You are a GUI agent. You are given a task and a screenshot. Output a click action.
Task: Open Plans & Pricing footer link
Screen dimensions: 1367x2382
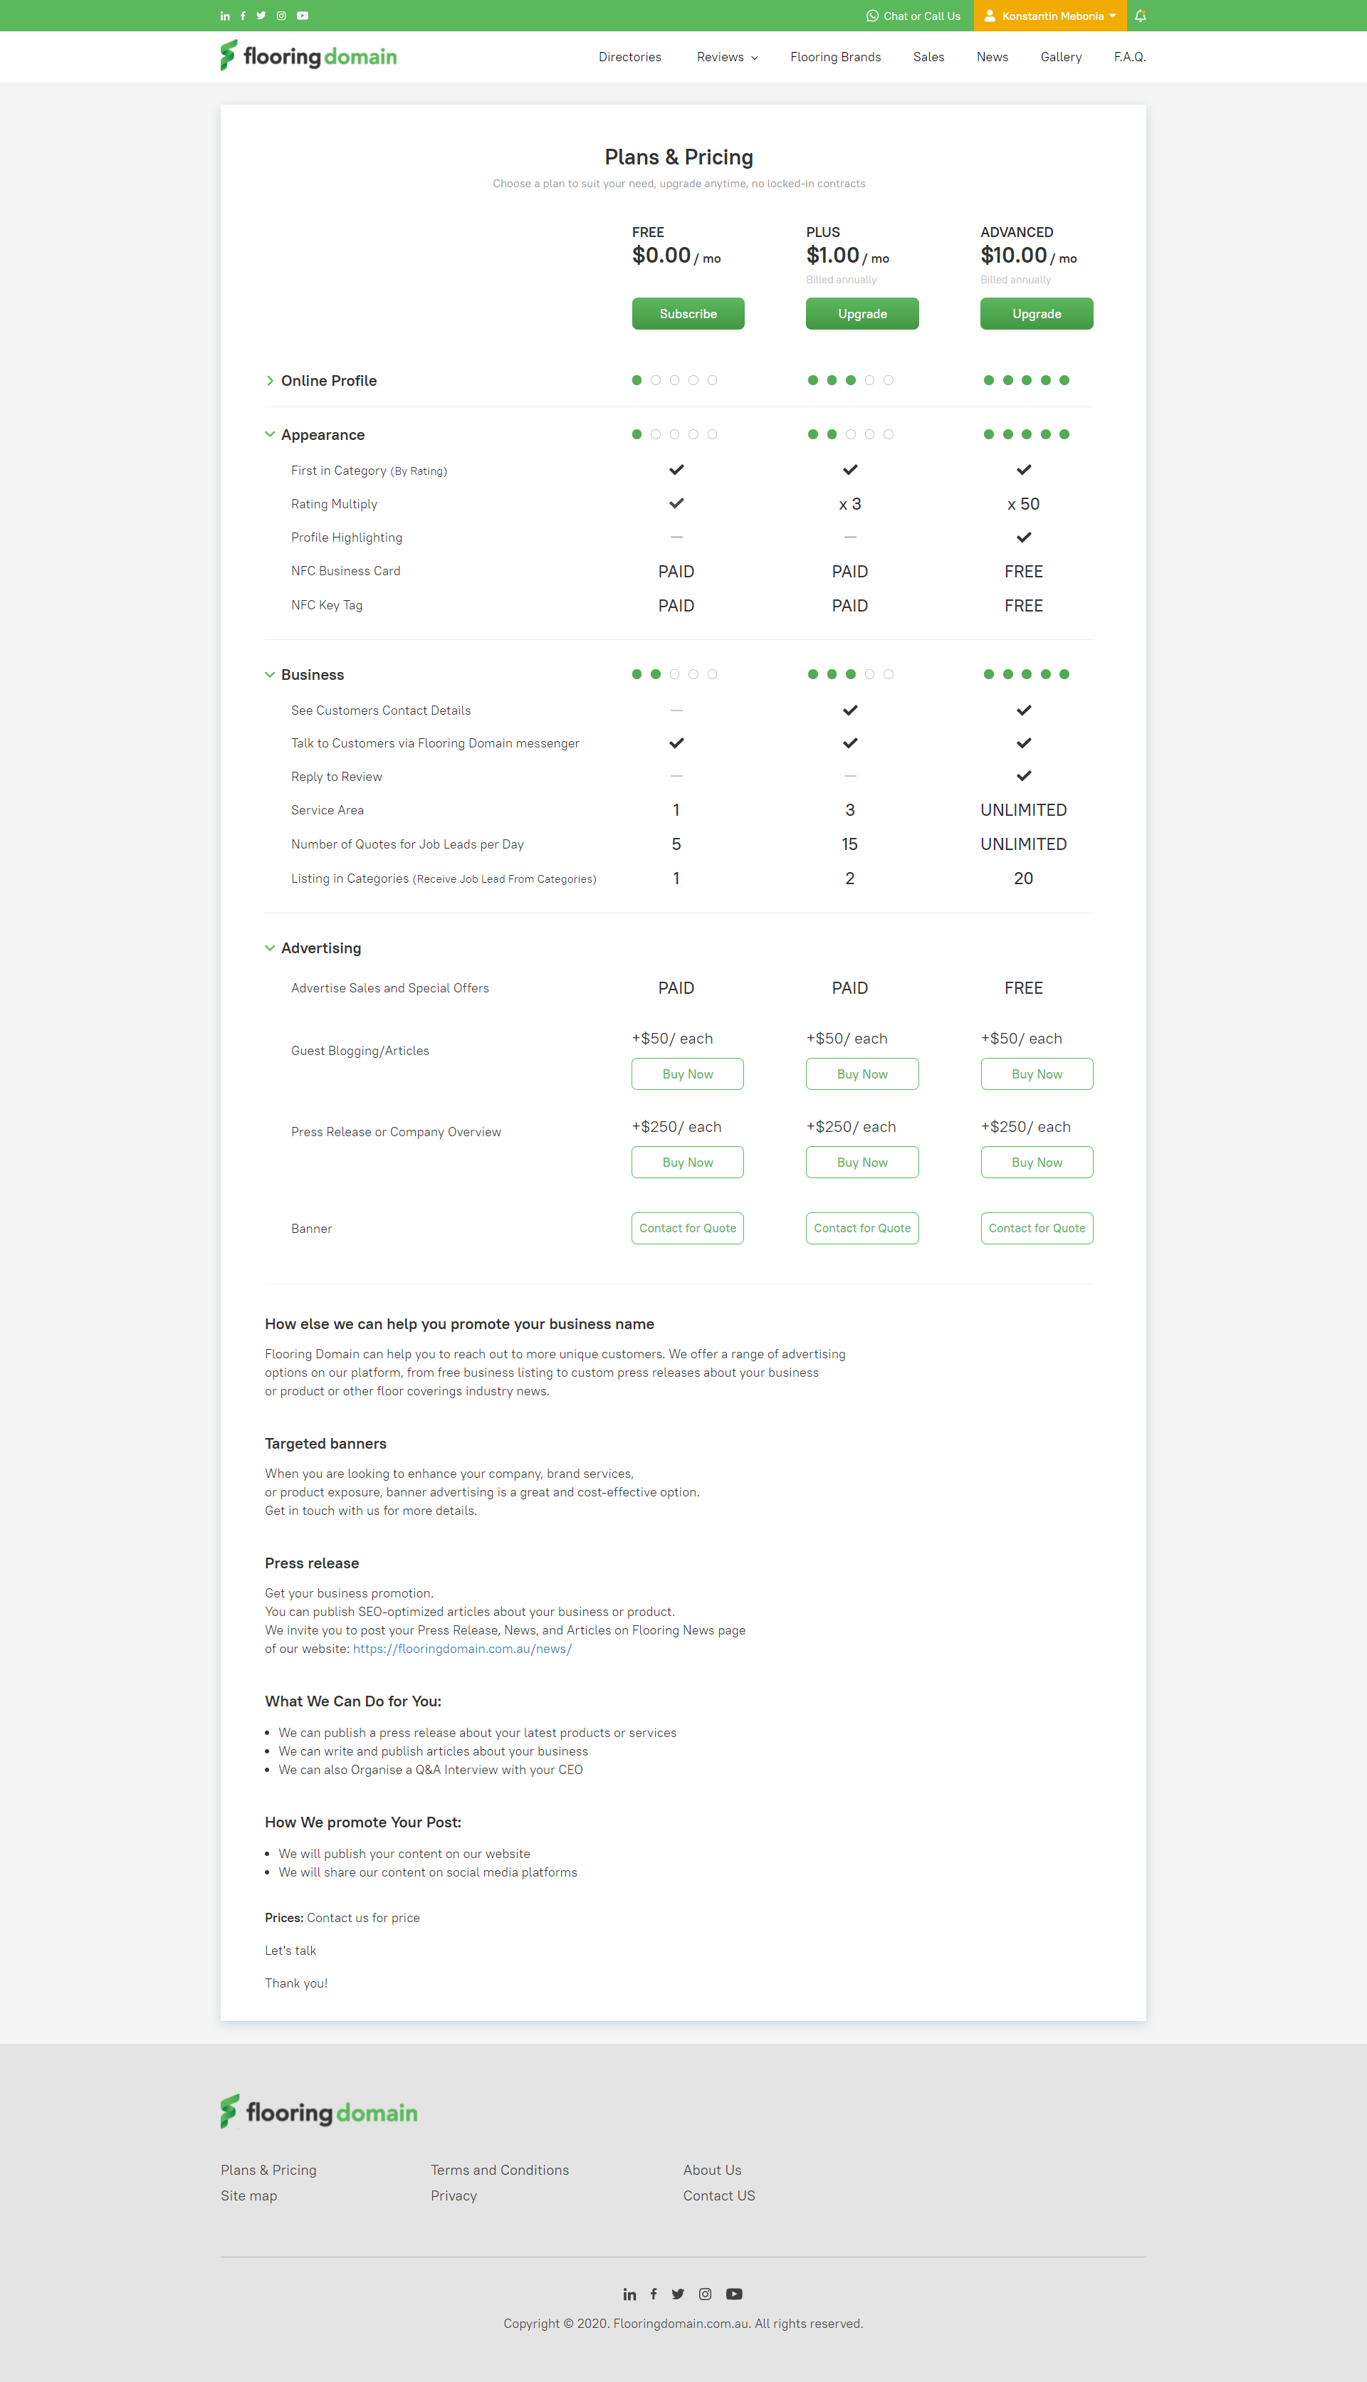(268, 2170)
